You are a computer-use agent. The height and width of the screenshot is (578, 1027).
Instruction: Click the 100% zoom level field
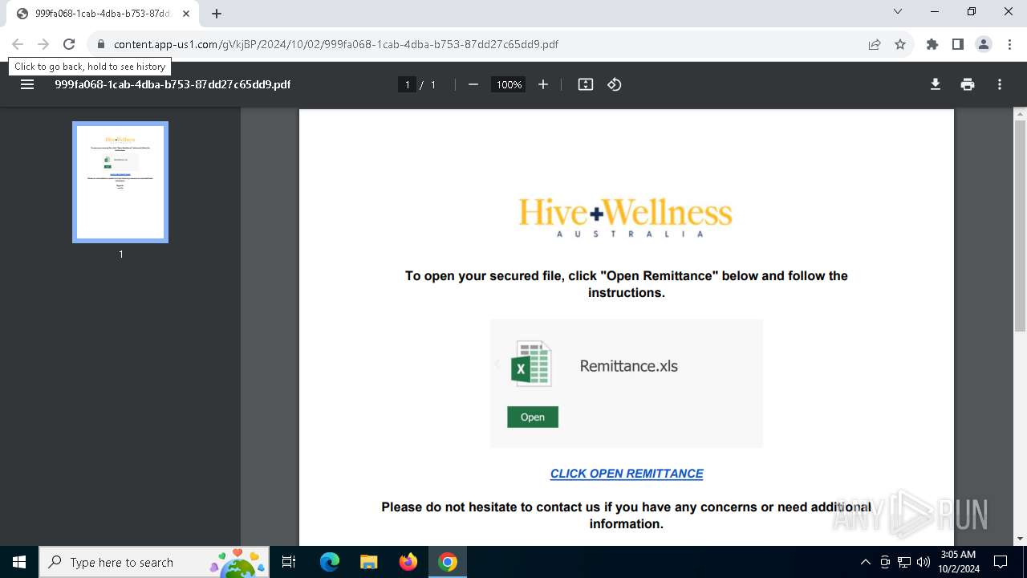click(509, 84)
